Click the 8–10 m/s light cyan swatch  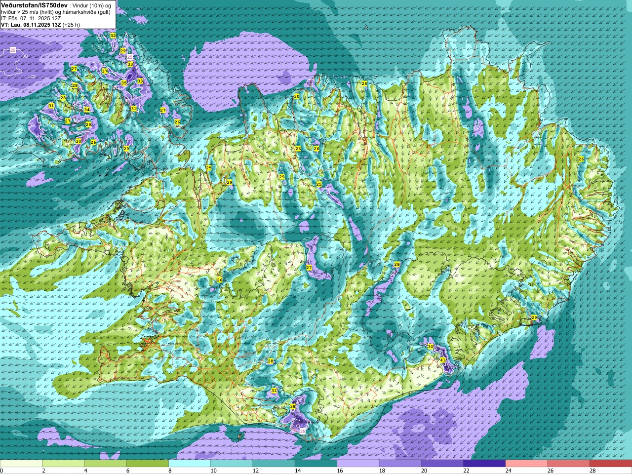(190, 464)
